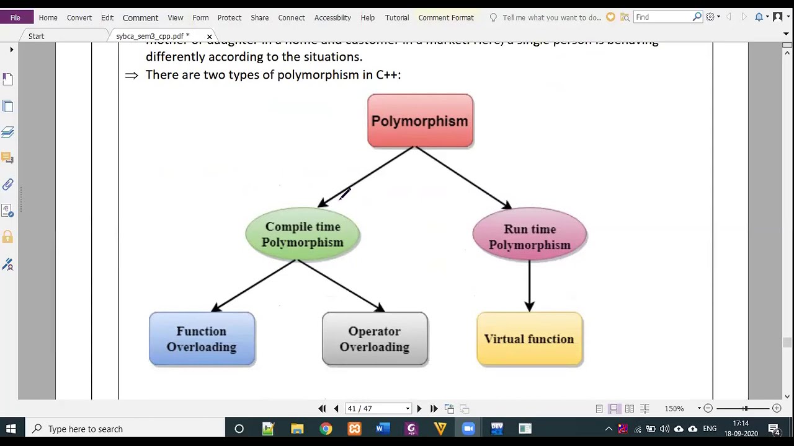Open the notifications bell dropdown
This screenshot has height=446, width=794.
pyautogui.click(x=761, y=17)
